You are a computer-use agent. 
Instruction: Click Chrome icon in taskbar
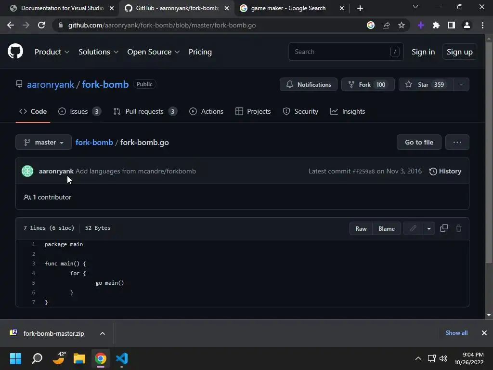[101, 358]
